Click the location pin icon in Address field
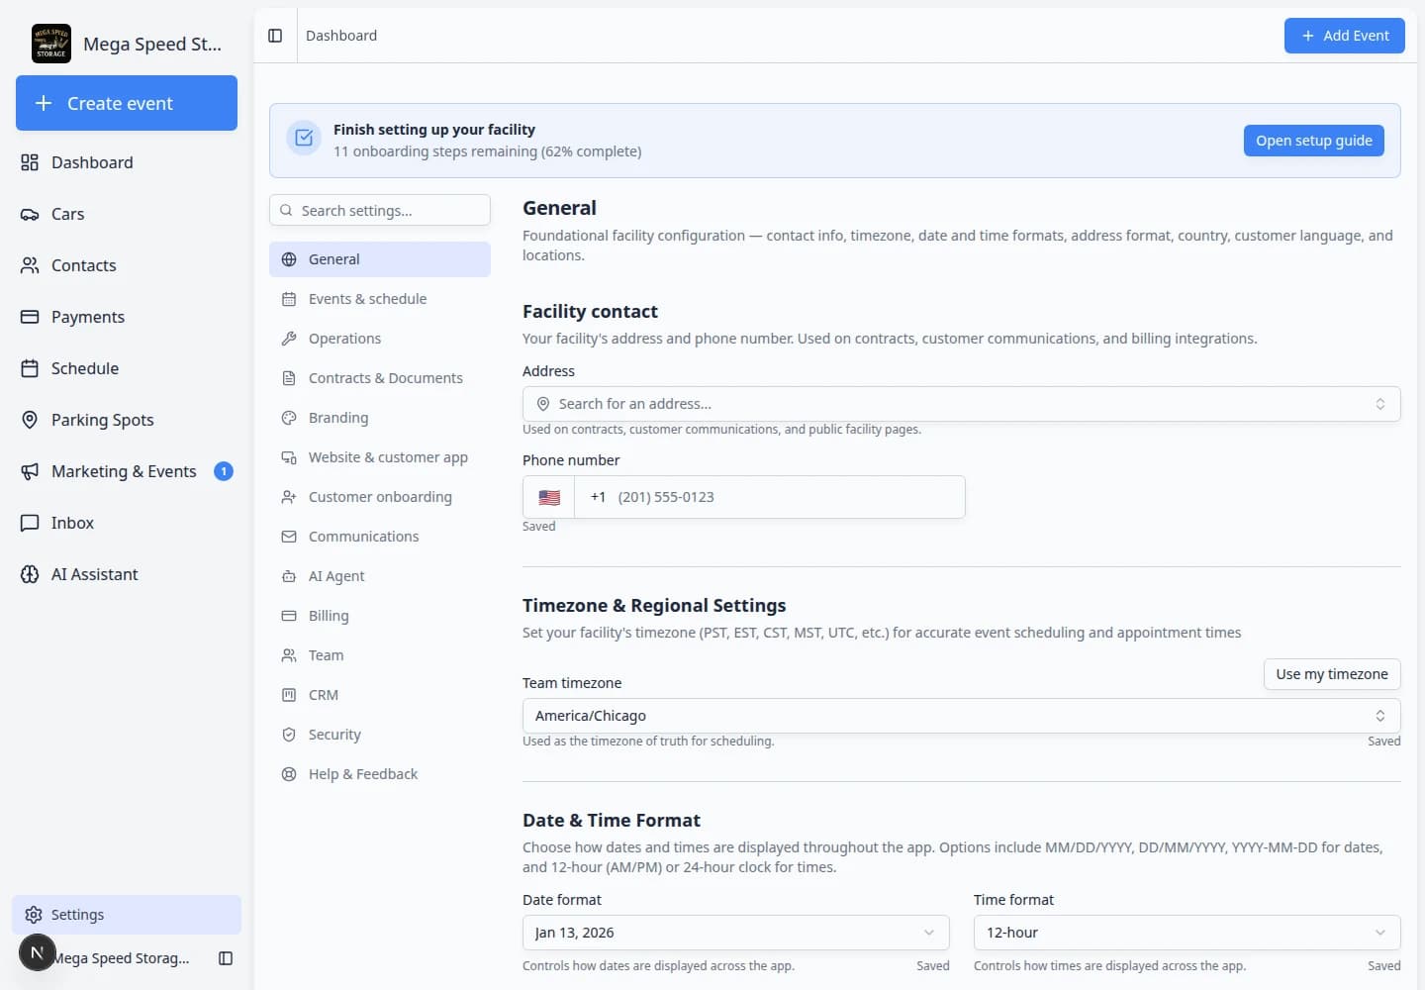Viewport: 1425px width, 990px height. click(x=543, y=404)
